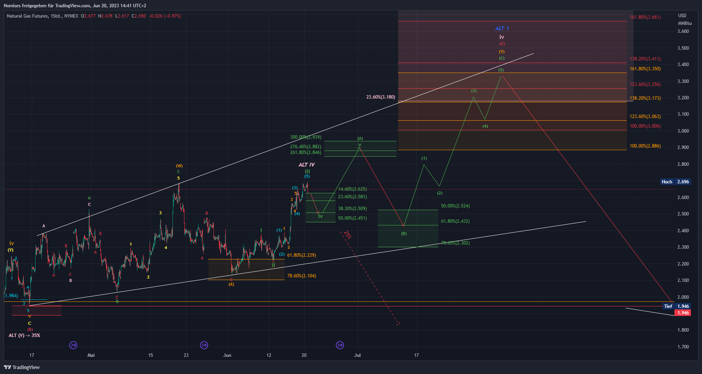Screen dimensions: 702x374
Task: Select the 100.00%(3.006) Fibonacci label
Action: click(645, 126)
